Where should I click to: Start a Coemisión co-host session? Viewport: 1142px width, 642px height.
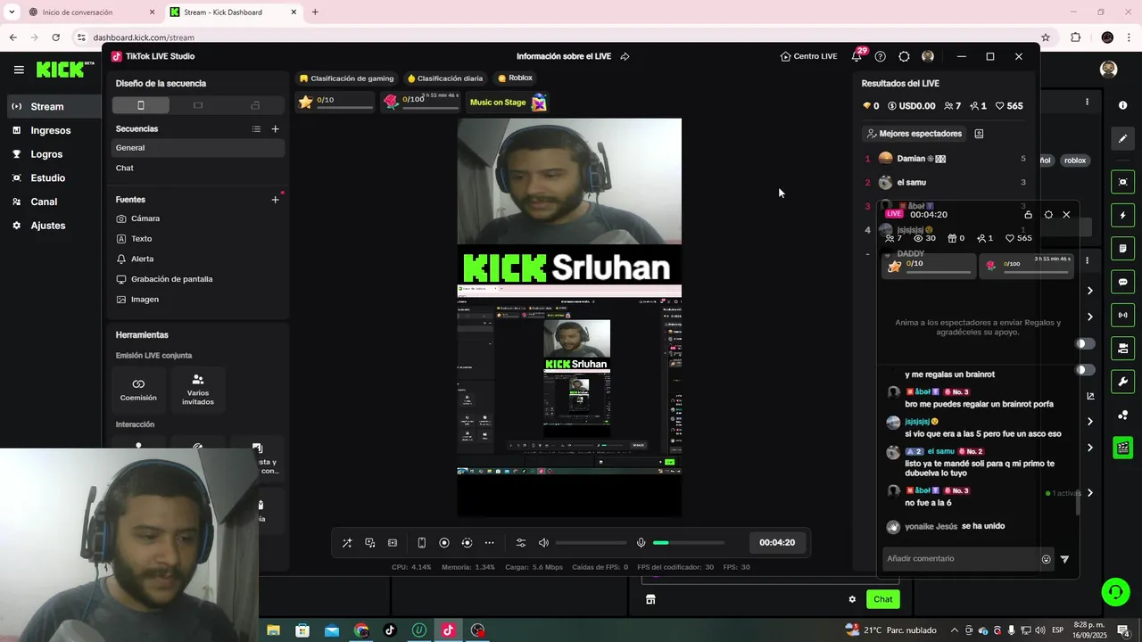[x=138, y=389]
